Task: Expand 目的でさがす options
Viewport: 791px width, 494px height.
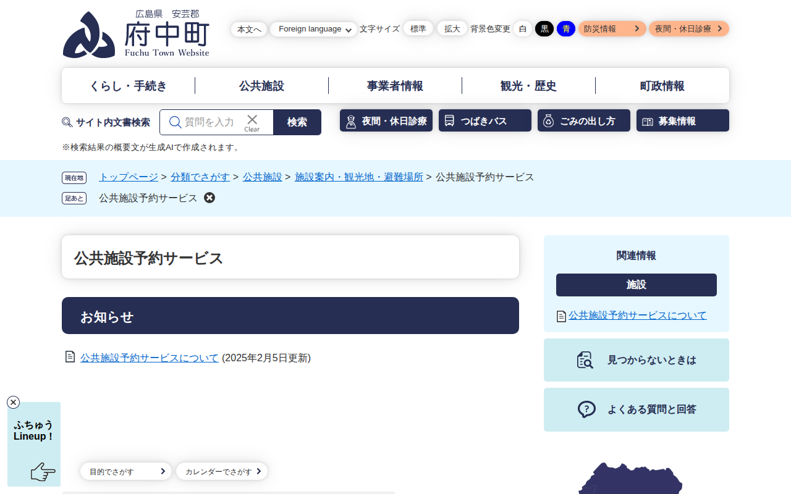Action: [x=125, y=471]
